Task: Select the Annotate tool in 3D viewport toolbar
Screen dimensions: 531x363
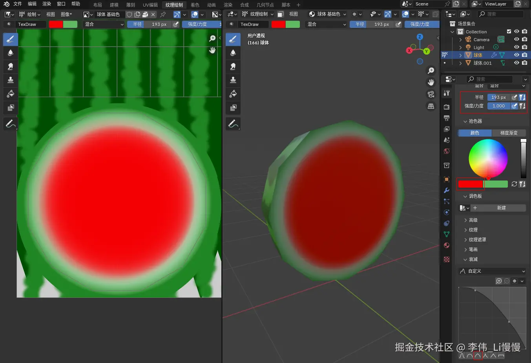Action: [233, 124]
